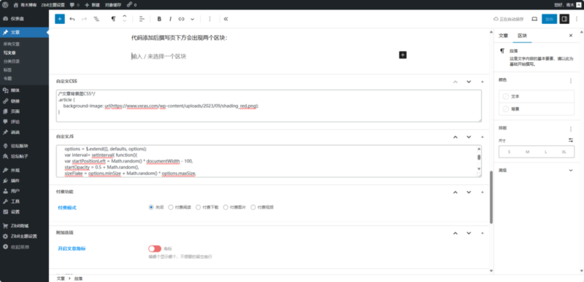This screenshot has width=584, height=282.
Task: Click the blue publish button
Action: coord(549,19)
